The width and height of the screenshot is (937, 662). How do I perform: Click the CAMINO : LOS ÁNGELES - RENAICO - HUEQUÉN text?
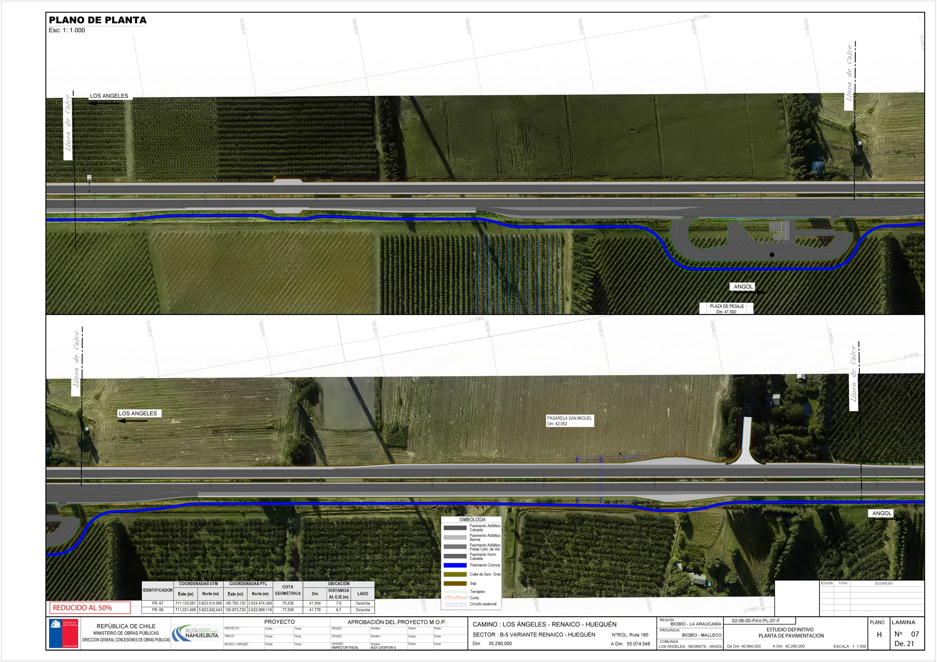tap(544, 624)
